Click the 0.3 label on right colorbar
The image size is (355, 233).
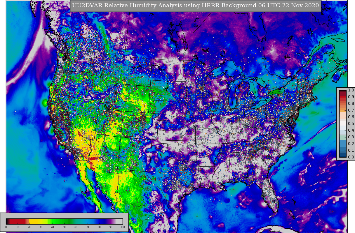coord(351,137)
